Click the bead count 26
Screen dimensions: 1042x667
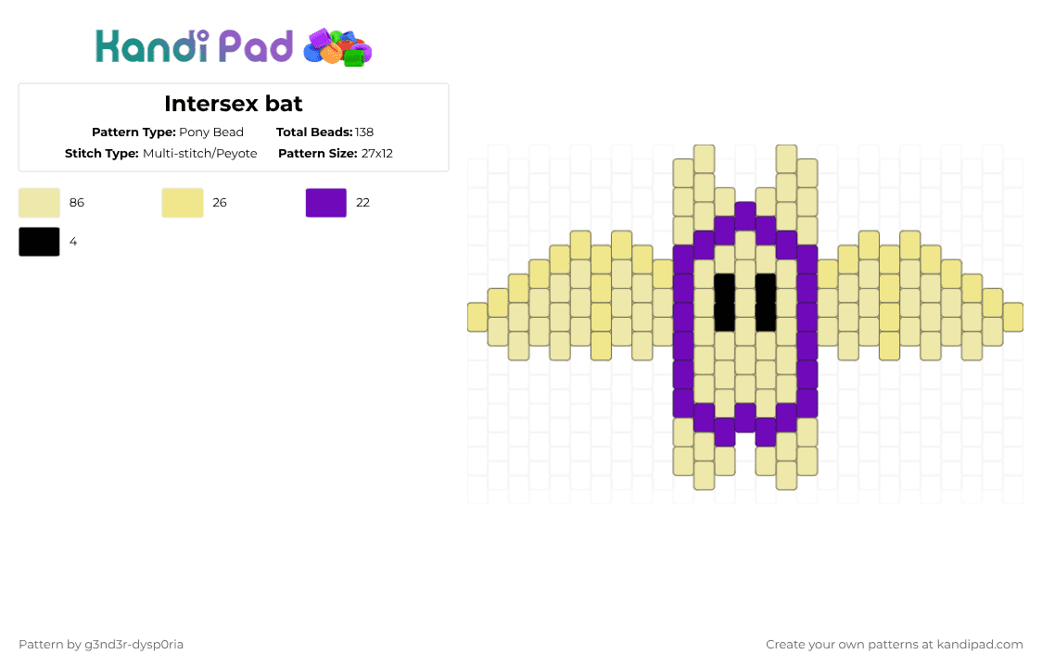pyautogui.click(x=220, y=203)
